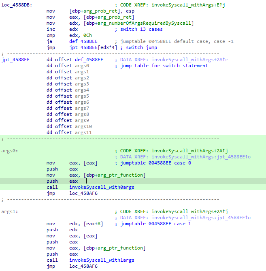The image size is (266, 271).
Task: Click 'mov edx, [eax+8]' instruction
Action: click(74, 224)
